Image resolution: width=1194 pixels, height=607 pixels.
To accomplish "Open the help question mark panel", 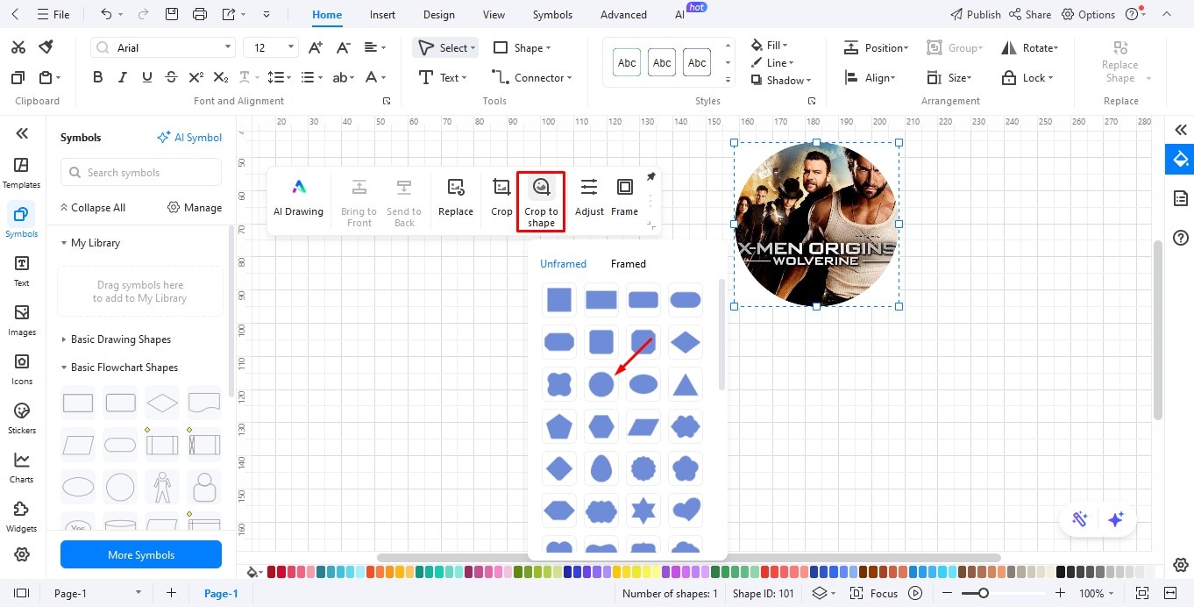I will (1181, 238).
